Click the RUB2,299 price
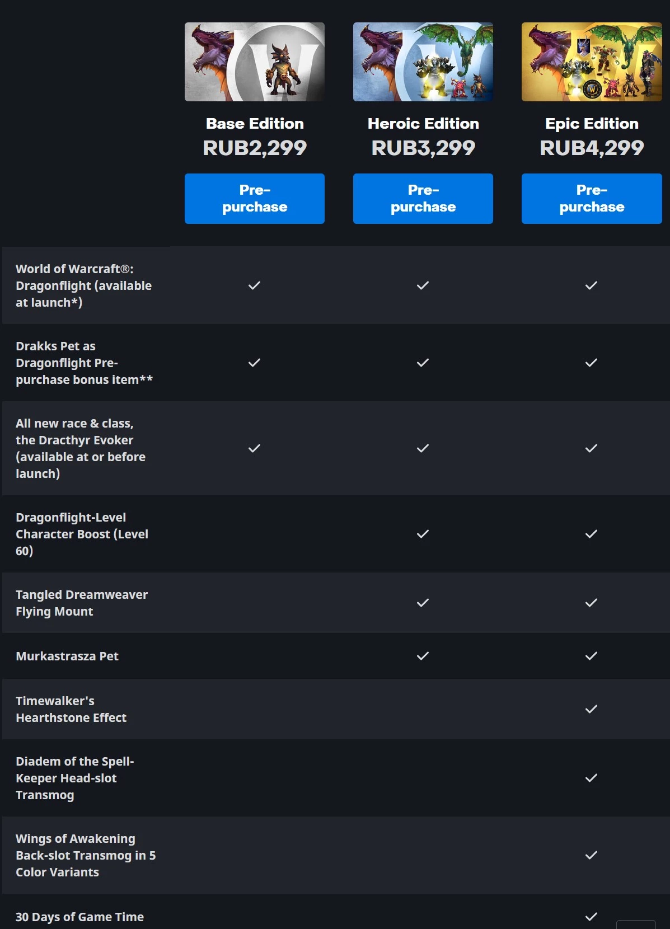 pyautogui.click(x=255, y=148)
